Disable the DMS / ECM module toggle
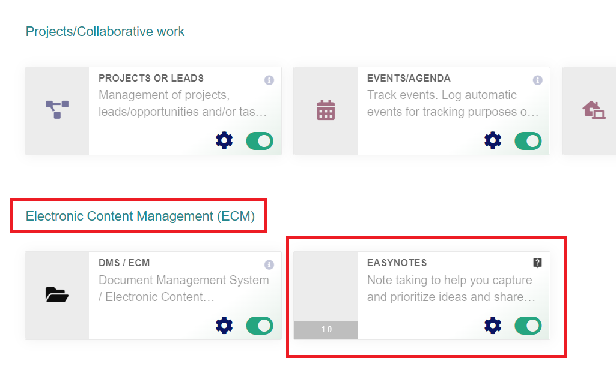Image resolution: width=616 pixels, height=376 pixels. coord(260,326)
